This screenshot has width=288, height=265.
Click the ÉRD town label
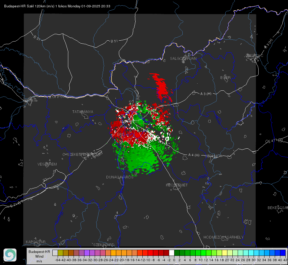(x=121, y=135)
